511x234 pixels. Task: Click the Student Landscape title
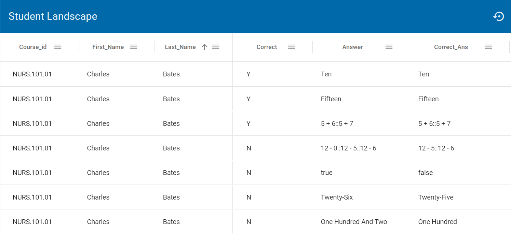point(53,16)
